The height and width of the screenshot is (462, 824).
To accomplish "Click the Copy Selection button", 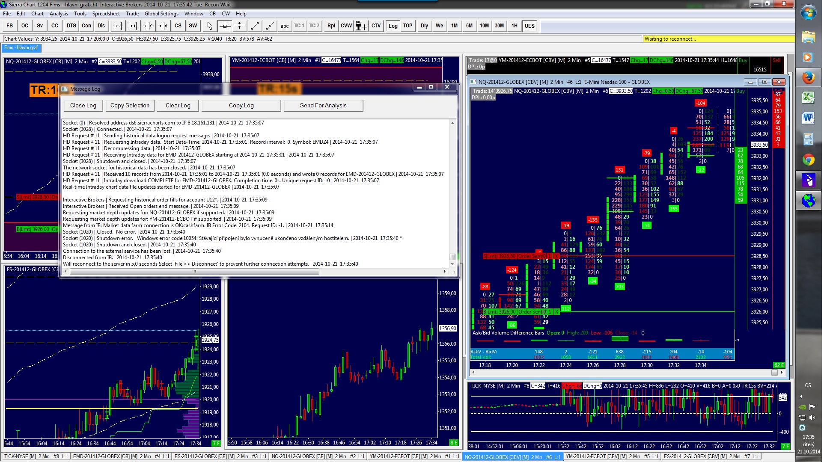I will click(130, 106).
